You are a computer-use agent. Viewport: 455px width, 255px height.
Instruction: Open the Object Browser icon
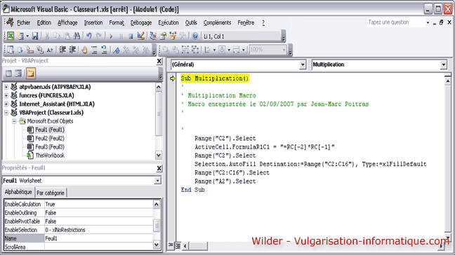click(x=173, y=36)
